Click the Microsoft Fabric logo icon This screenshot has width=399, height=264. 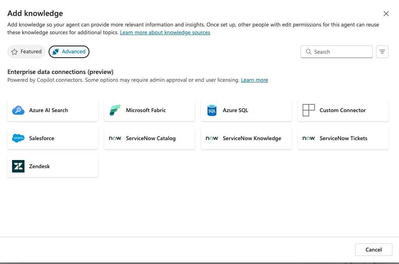coord(115,110)
